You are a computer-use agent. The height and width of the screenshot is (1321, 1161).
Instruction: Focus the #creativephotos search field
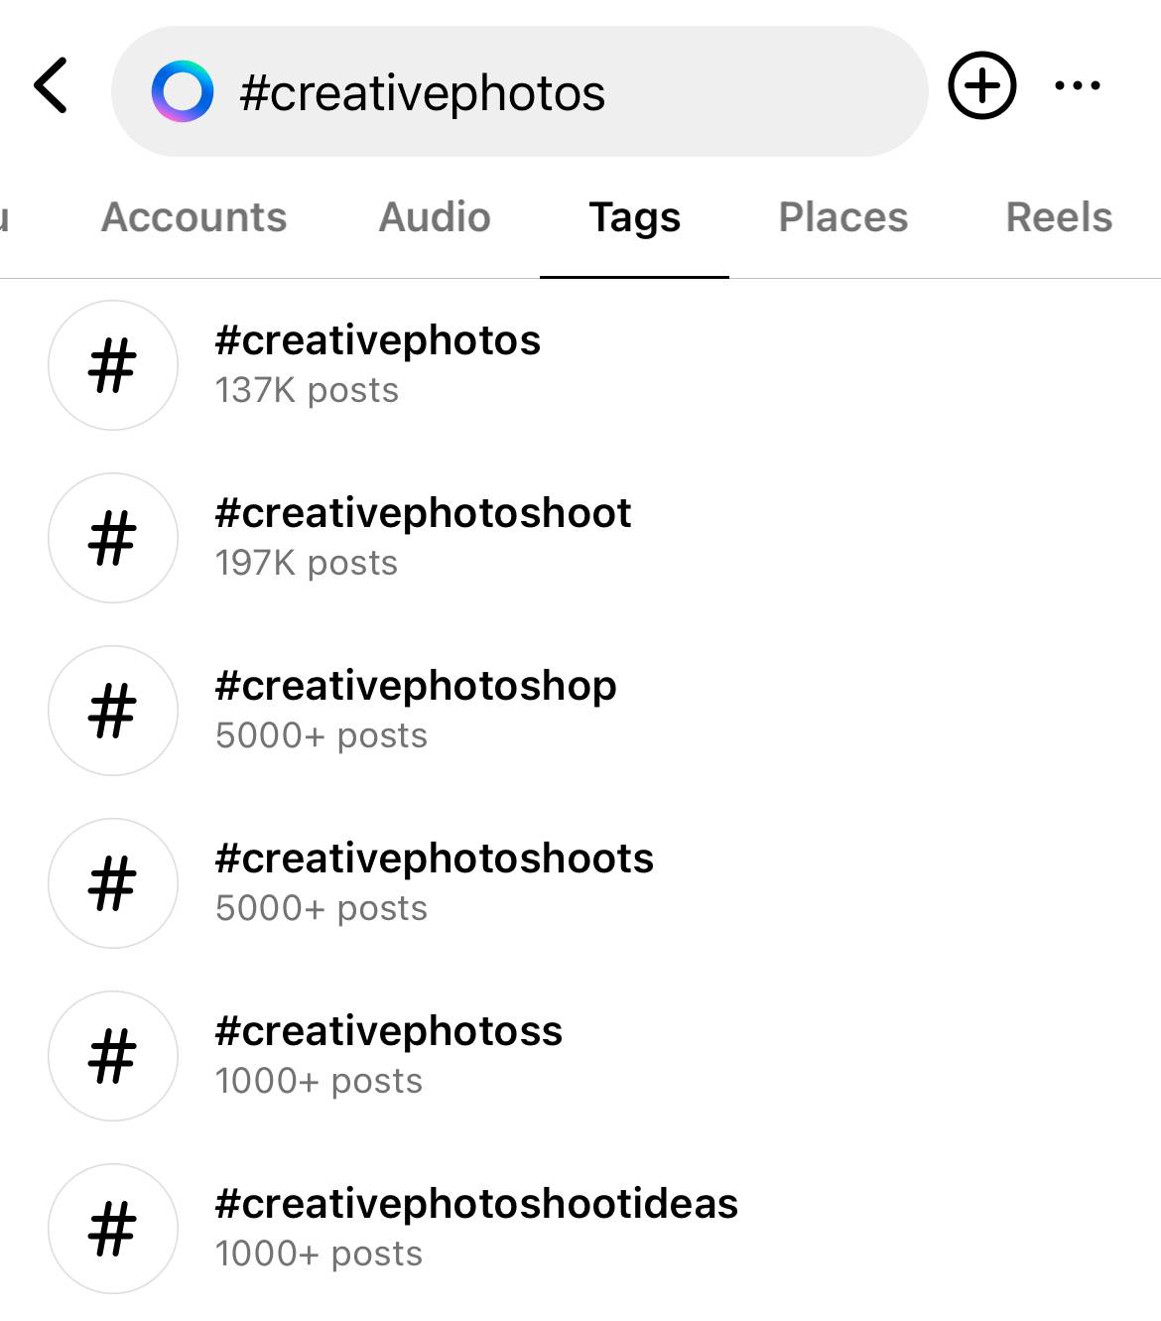(520, 91)
